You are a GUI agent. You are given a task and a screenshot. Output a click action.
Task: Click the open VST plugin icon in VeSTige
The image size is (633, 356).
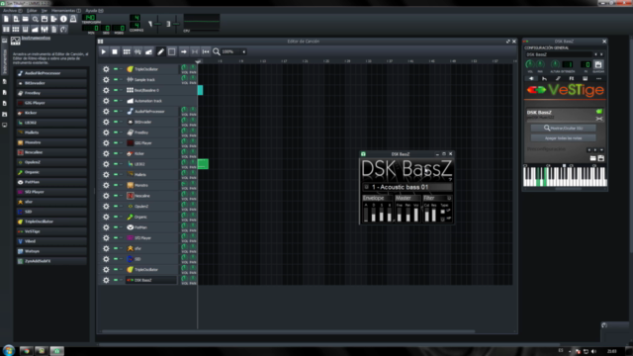tap(599, 112)
